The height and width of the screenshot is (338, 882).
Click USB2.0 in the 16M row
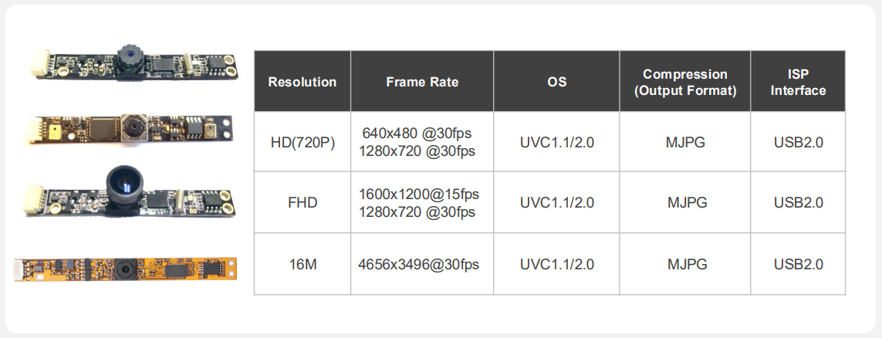(798, 264)
